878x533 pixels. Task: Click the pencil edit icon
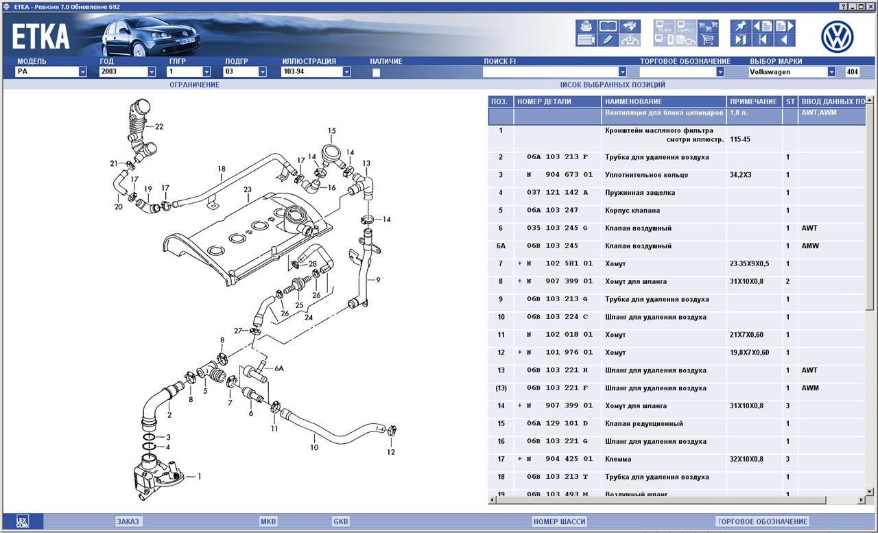coord(607,40)
